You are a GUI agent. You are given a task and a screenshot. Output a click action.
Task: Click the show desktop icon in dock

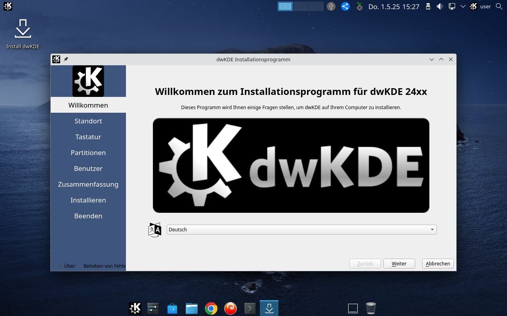(x=353, y=308)
